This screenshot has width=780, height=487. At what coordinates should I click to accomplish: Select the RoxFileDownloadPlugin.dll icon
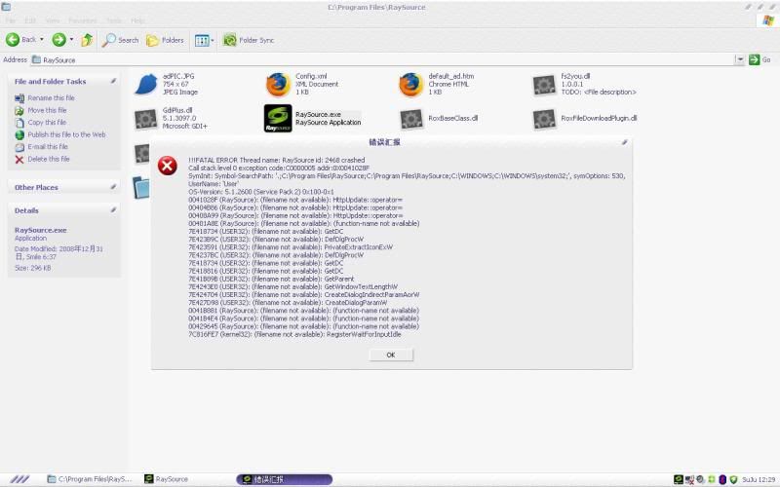[x=544, y=119]
